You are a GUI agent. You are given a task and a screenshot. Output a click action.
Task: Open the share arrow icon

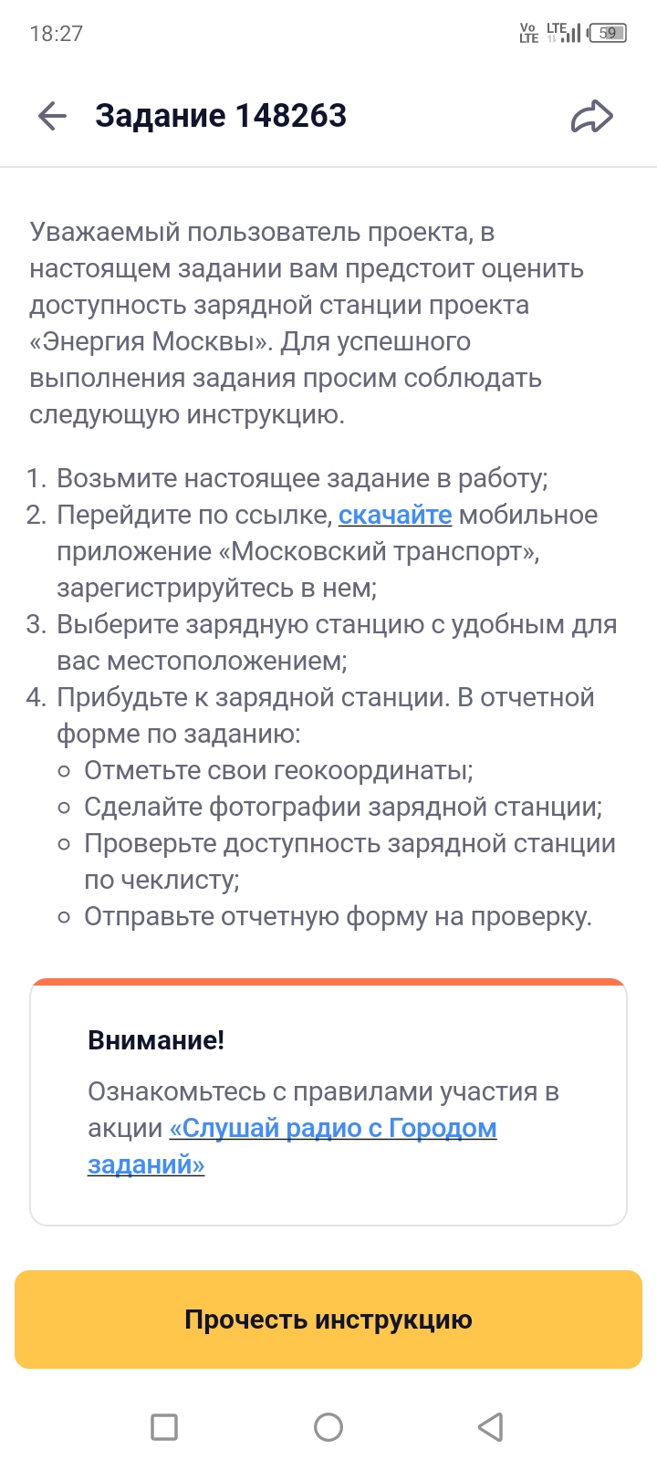click(x=592, y=116)
